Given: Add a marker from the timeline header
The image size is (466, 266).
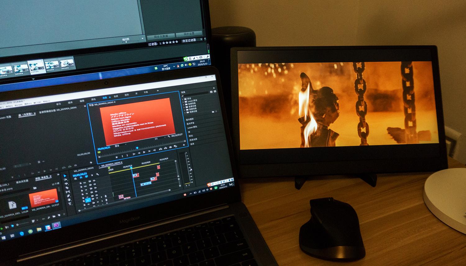Looking at the screenshot, I should coord(91,176).
